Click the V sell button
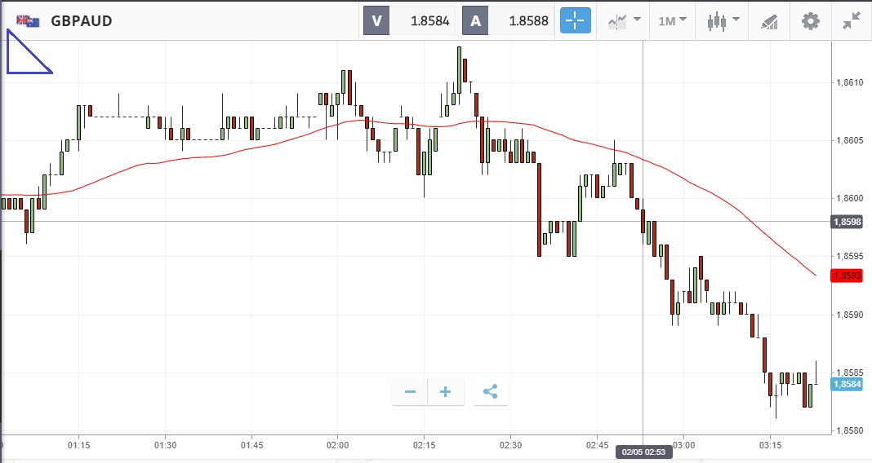 point(376,21)
